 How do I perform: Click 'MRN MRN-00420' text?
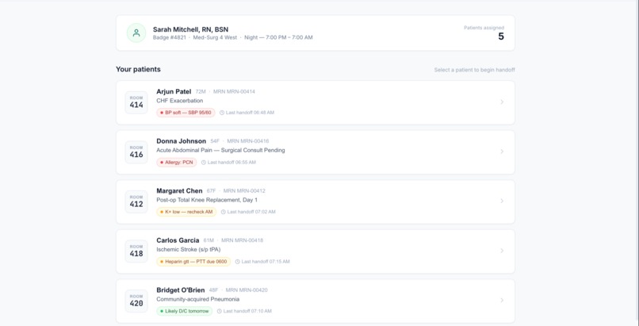click(x=247, y=290)
